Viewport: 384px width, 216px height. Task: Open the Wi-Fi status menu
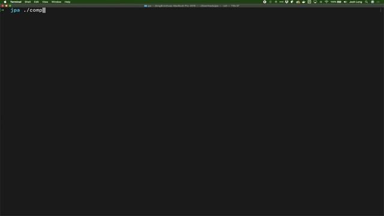326,2
